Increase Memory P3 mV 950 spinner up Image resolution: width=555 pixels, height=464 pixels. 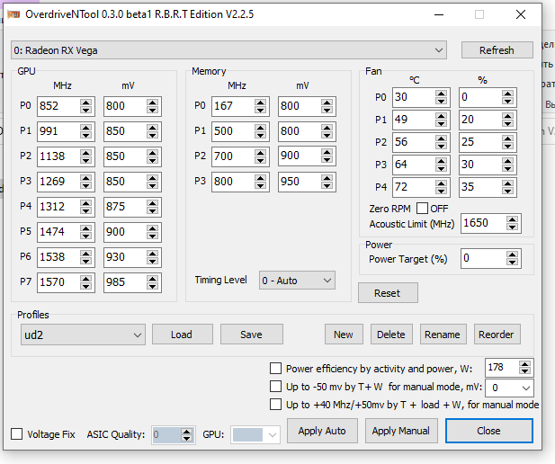pyautogui.click(x=327, y=178)
